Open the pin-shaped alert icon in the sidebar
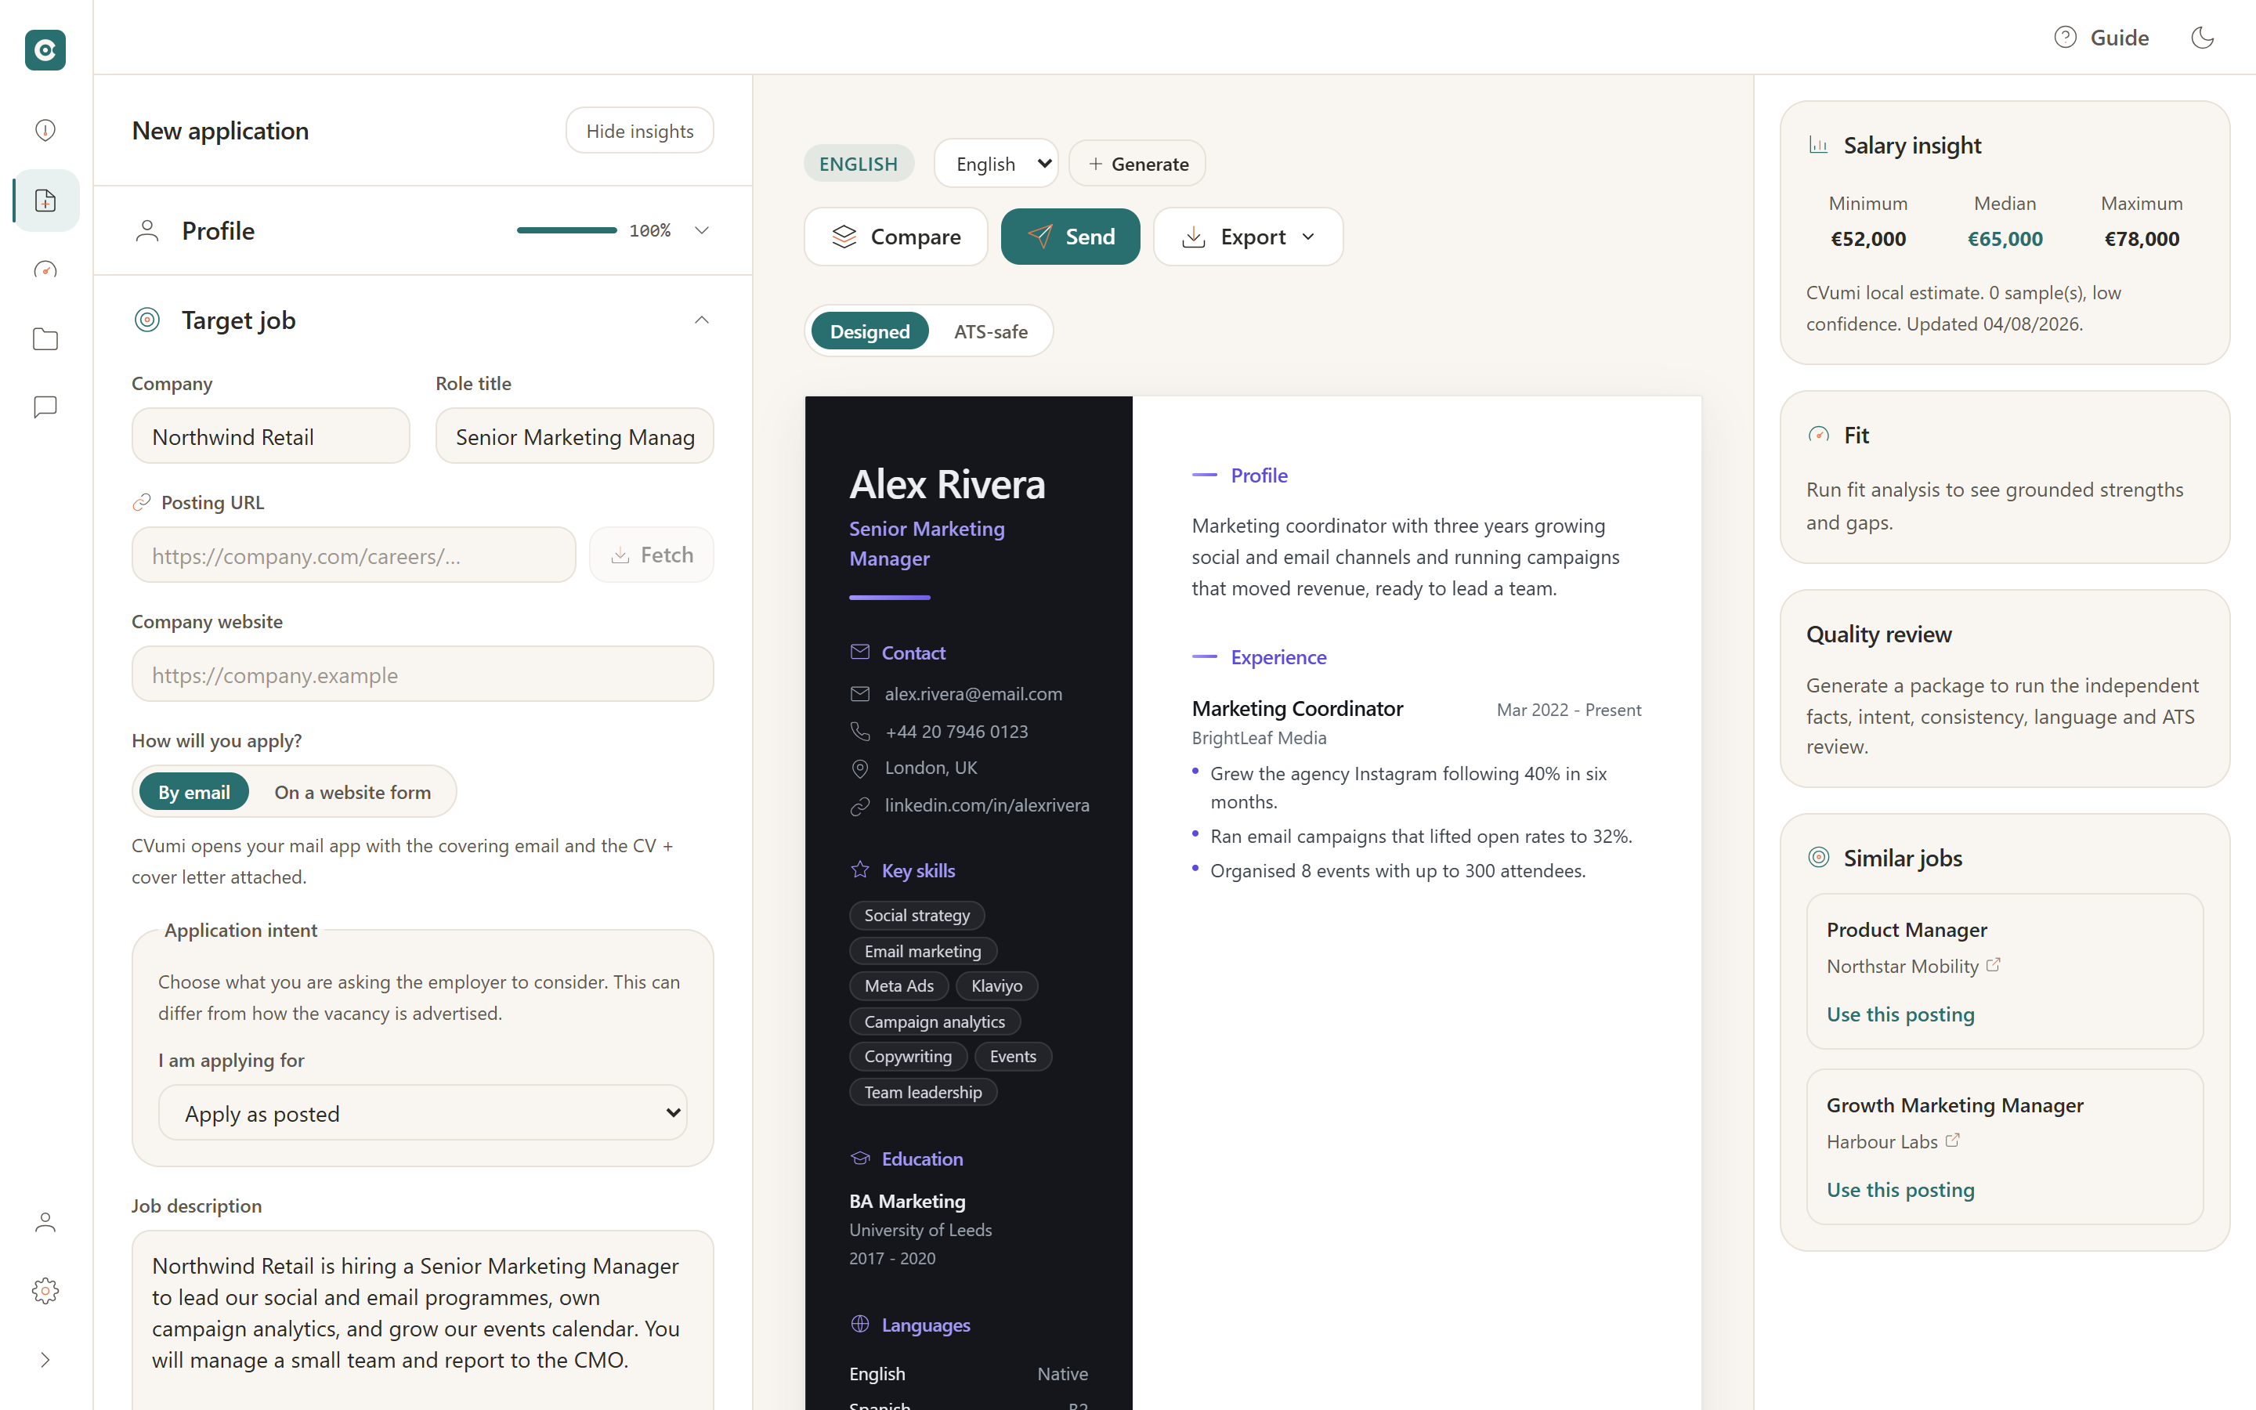Screen dimensions: 2256x1410 [x=45, y=129]
